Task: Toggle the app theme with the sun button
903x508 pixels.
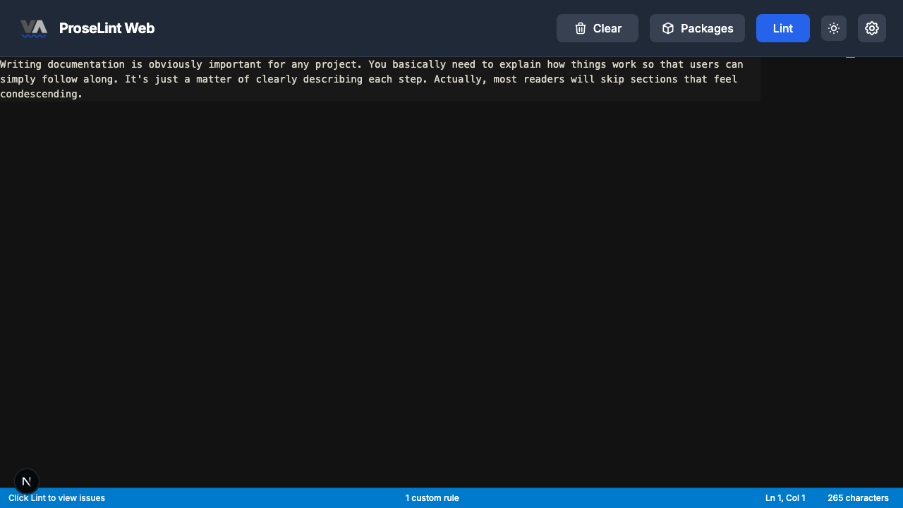Action: (x=834, y=28)
